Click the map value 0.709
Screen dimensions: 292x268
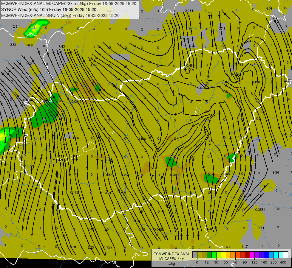(107, 248)
